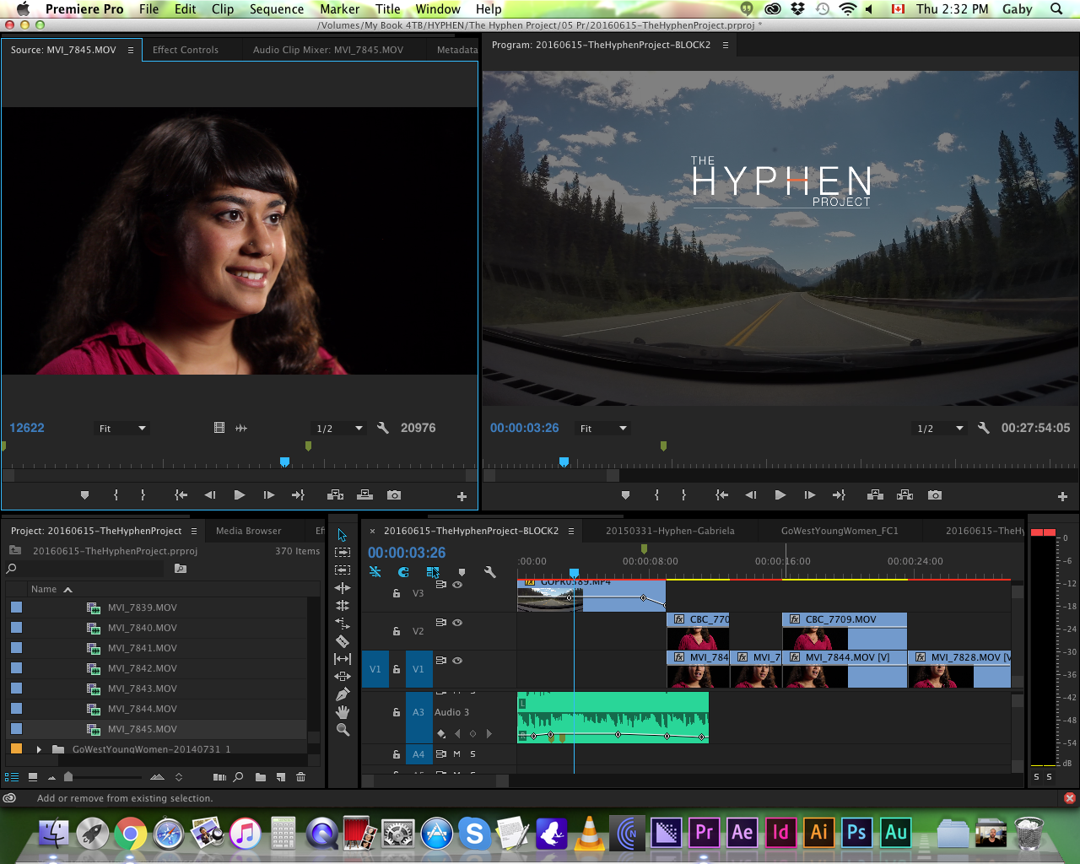Image resolution: width=1080 pixels, height=864 pixels.
Task: Select the Track Select Backward tool
Action: [x=342, y=570]
